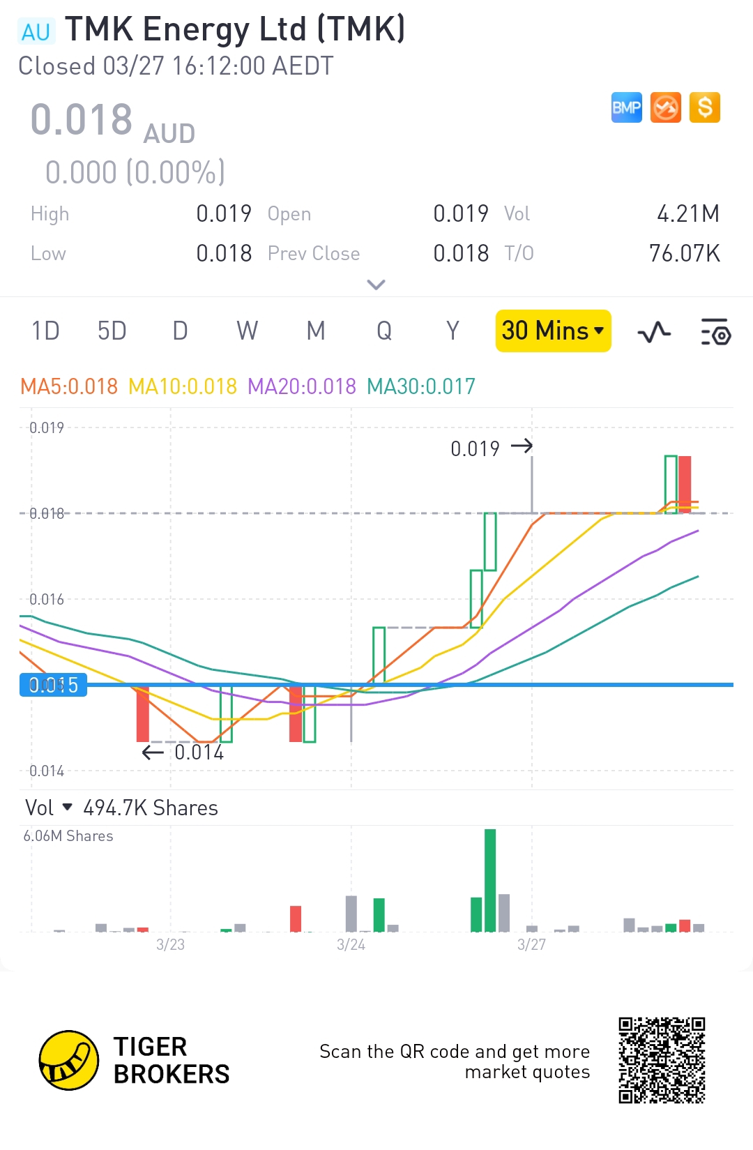Tap the blue BMP badge icon
The image size is (753, 1150).
626,107
